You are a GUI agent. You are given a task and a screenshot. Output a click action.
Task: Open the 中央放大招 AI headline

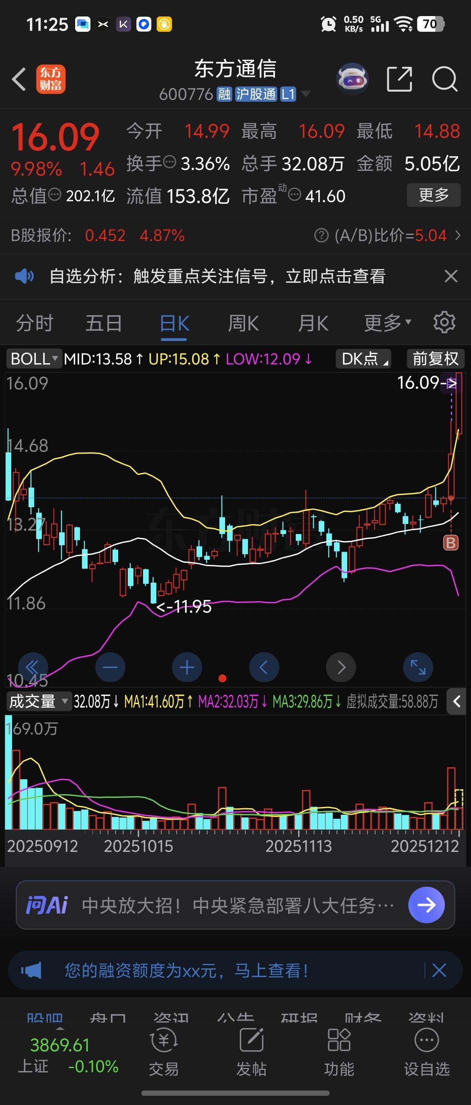[238, 905]
